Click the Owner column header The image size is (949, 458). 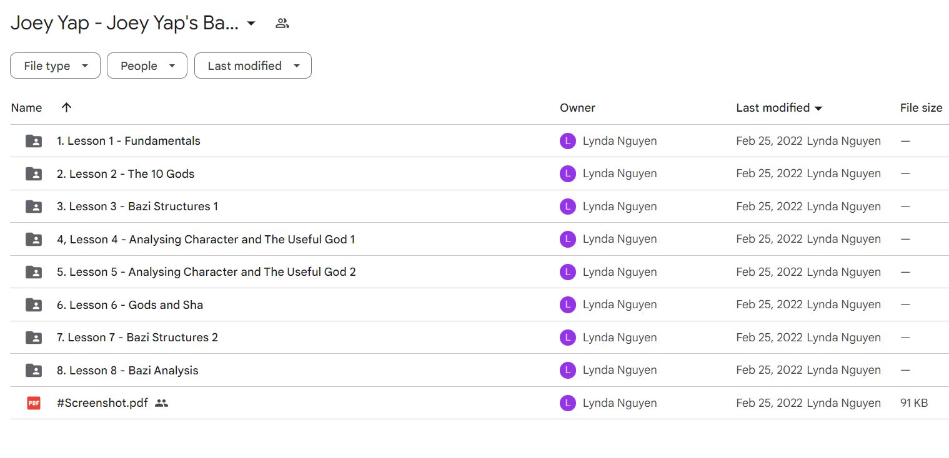click(577, 107)
